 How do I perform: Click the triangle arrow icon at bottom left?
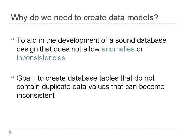tap(10, 132)
